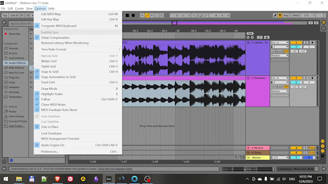Click the Tap tempo button
This screenshot has width=328, height=184.
pyautogui.click(x=5, y=15)
